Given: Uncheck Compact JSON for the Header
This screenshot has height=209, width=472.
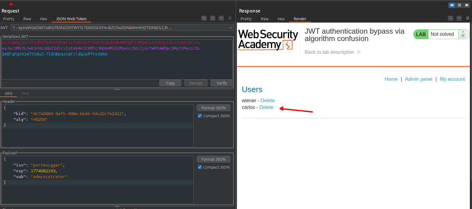Looking at the screenshot, I should point(200,116).
